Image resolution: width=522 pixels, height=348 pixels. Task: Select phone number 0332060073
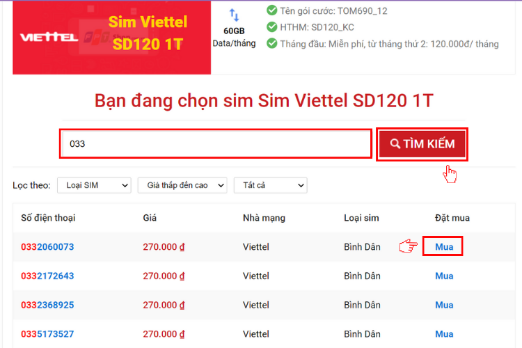(47, 247)
